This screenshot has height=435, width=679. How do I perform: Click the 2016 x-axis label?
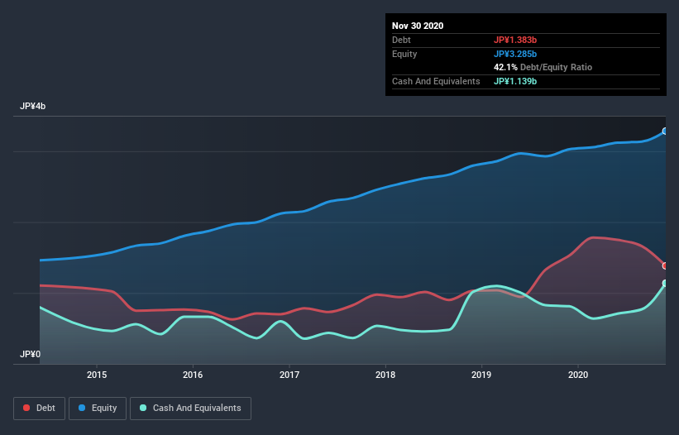tap(193, 375)
